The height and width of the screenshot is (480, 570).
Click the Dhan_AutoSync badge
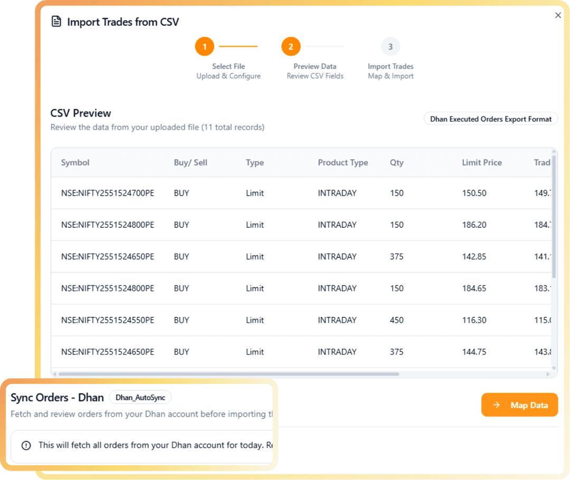[140, 397]
